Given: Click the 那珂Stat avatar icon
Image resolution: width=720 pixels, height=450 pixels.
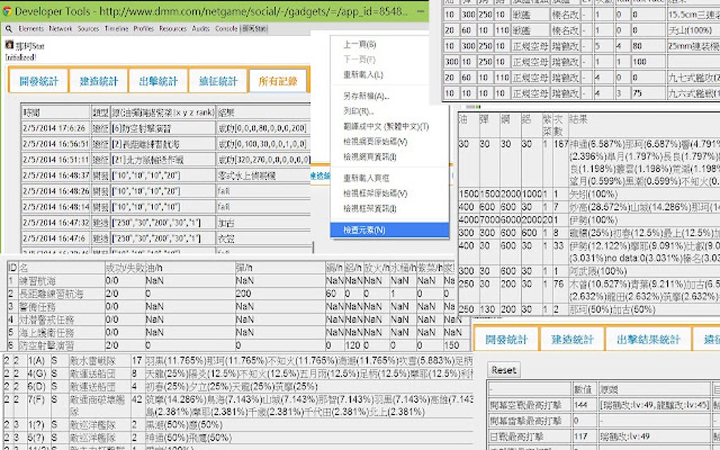Looking at the screenshot, I should 9,45.
